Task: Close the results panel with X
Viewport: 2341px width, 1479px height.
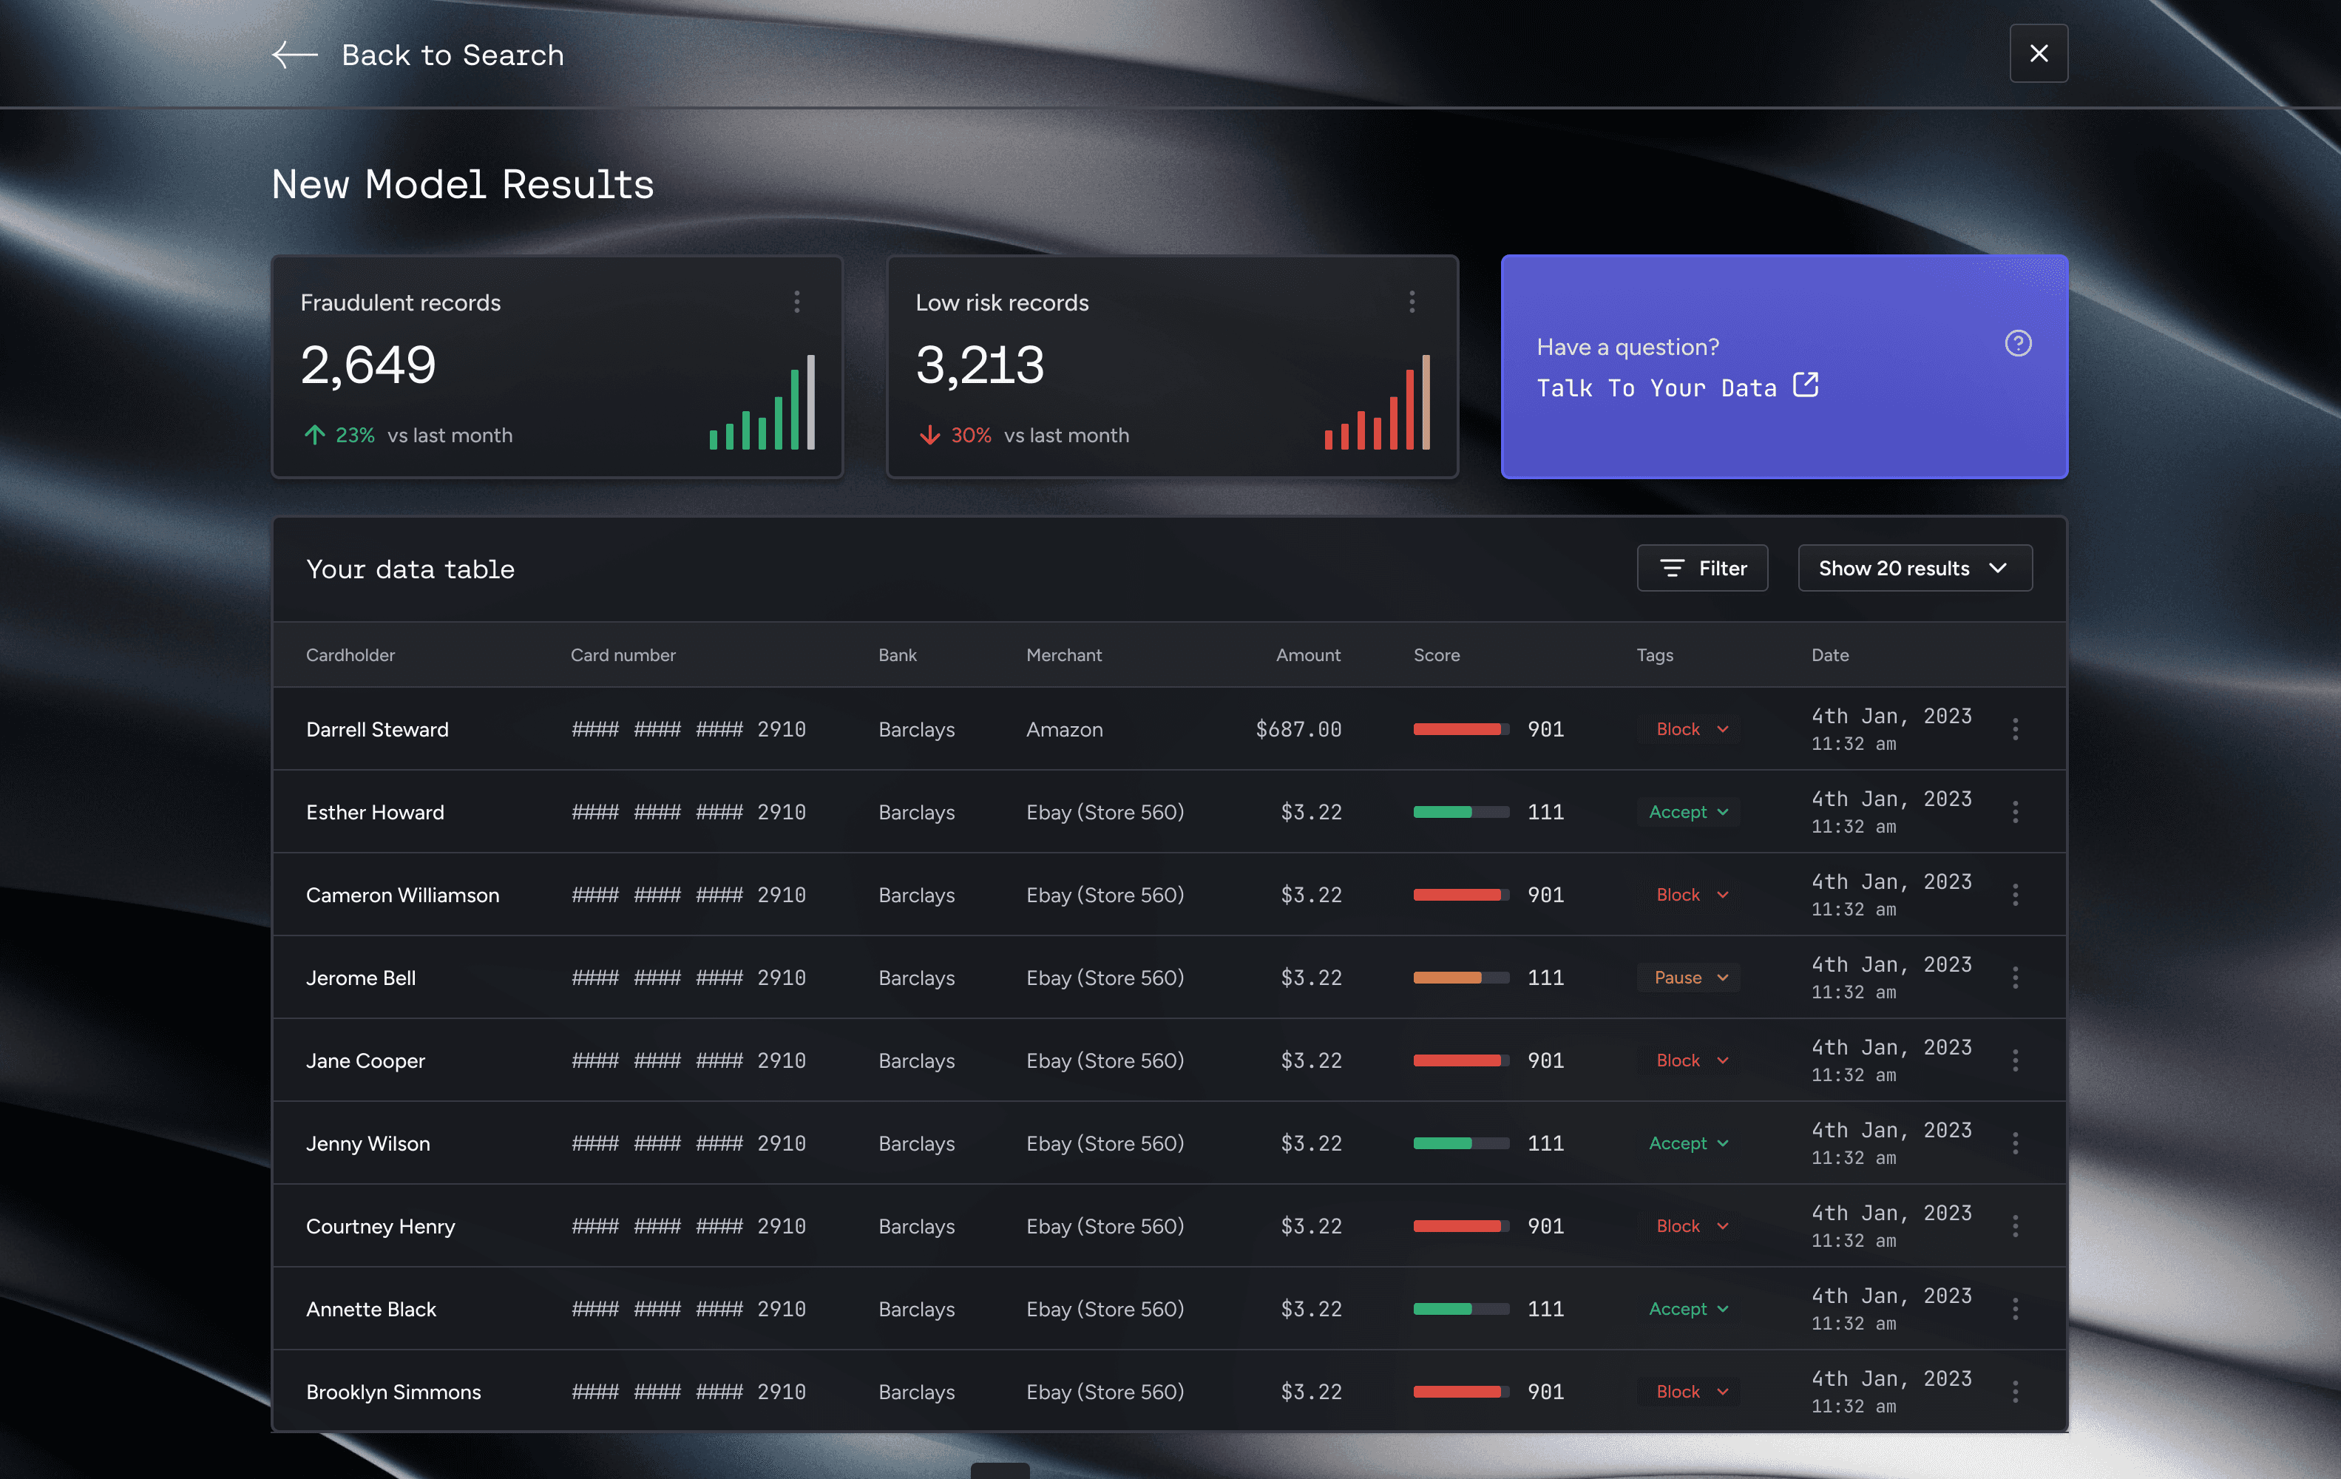Action: tap(2038, 53)
